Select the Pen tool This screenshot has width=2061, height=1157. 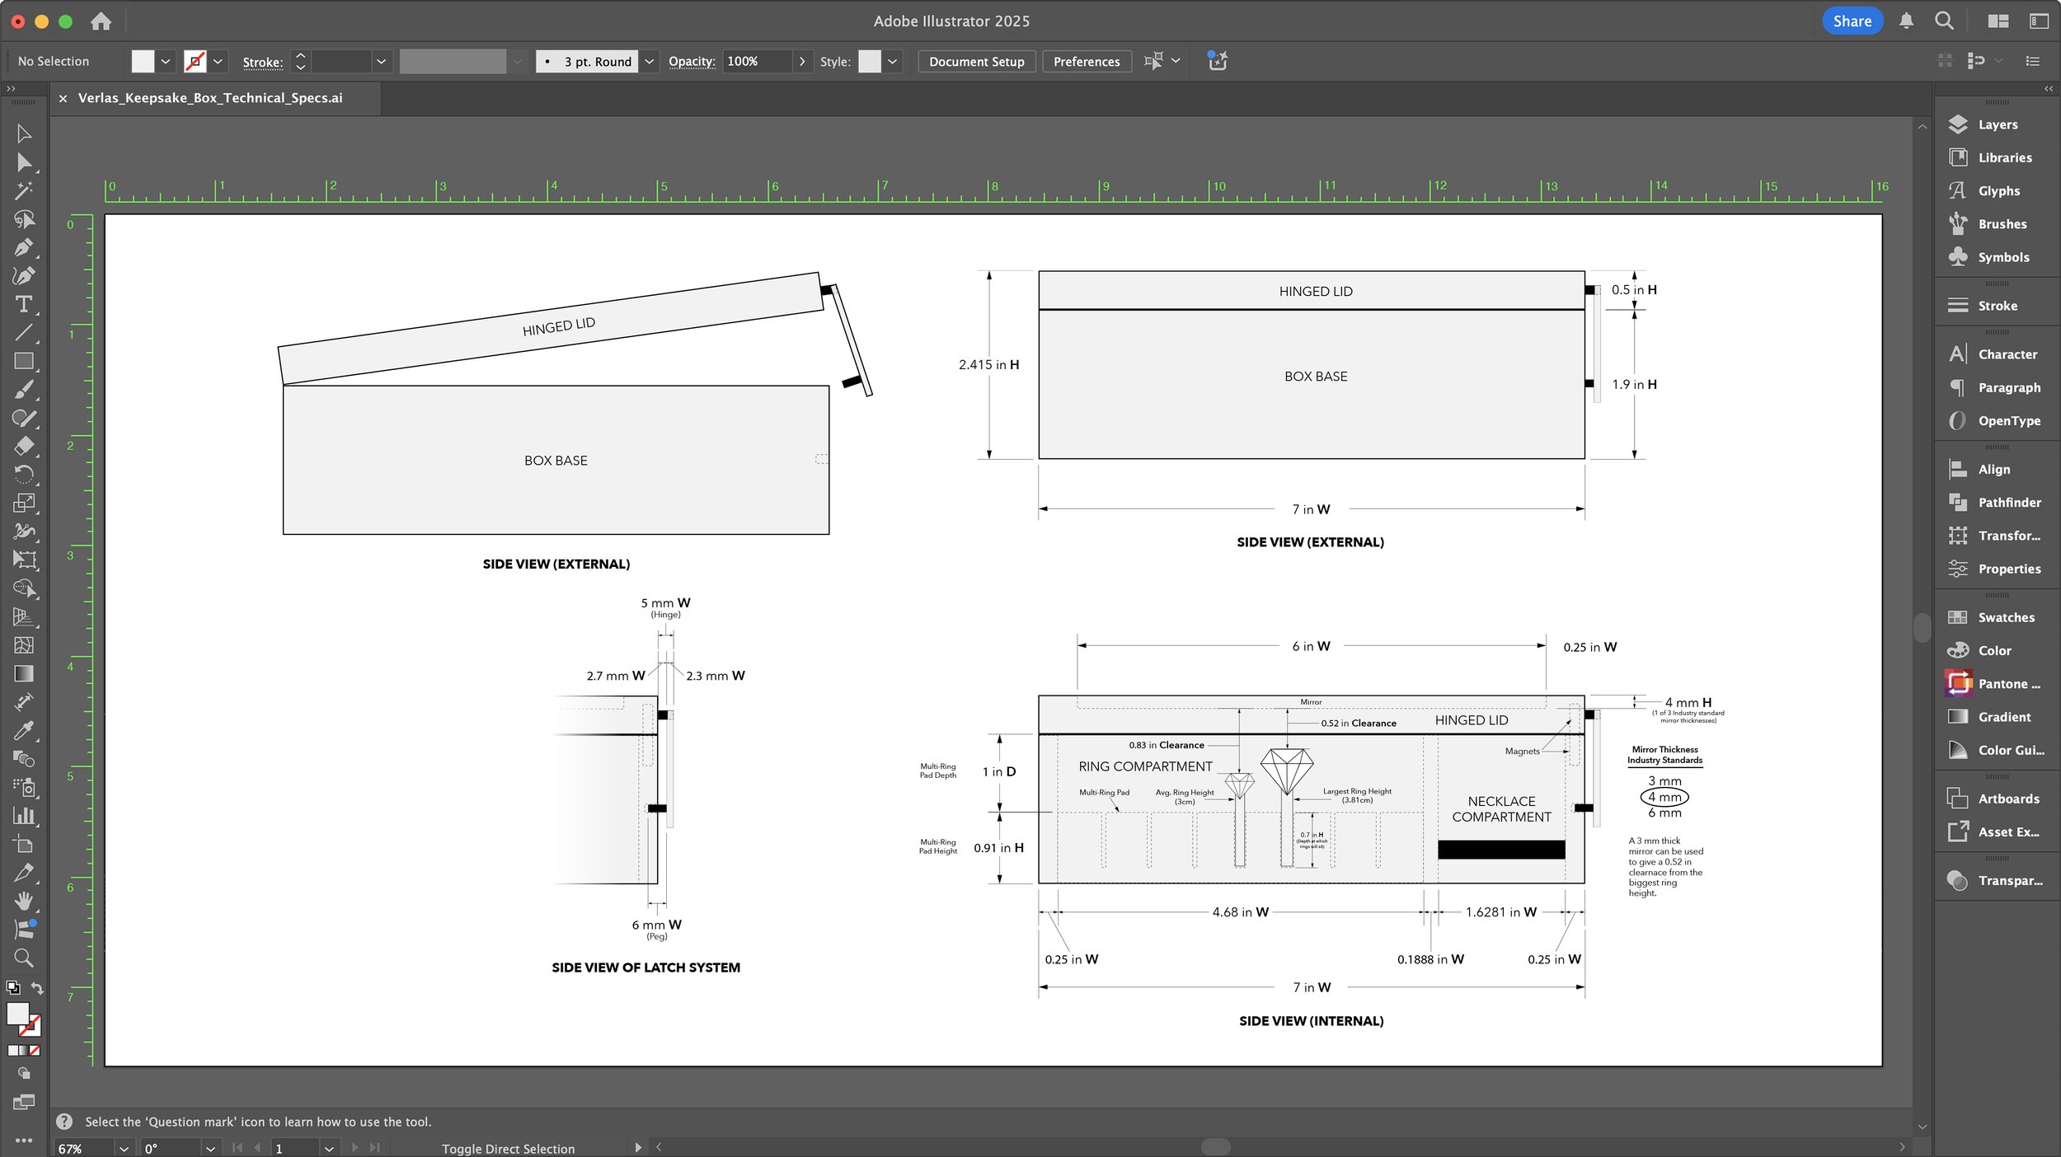tap(24, 247)
